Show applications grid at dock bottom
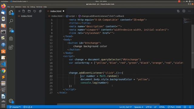 click(3, 106)
